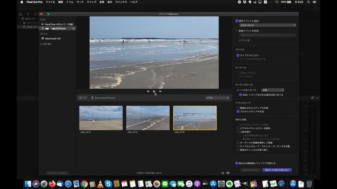Open Music from the Dock
337x189 pixels.
189,184
